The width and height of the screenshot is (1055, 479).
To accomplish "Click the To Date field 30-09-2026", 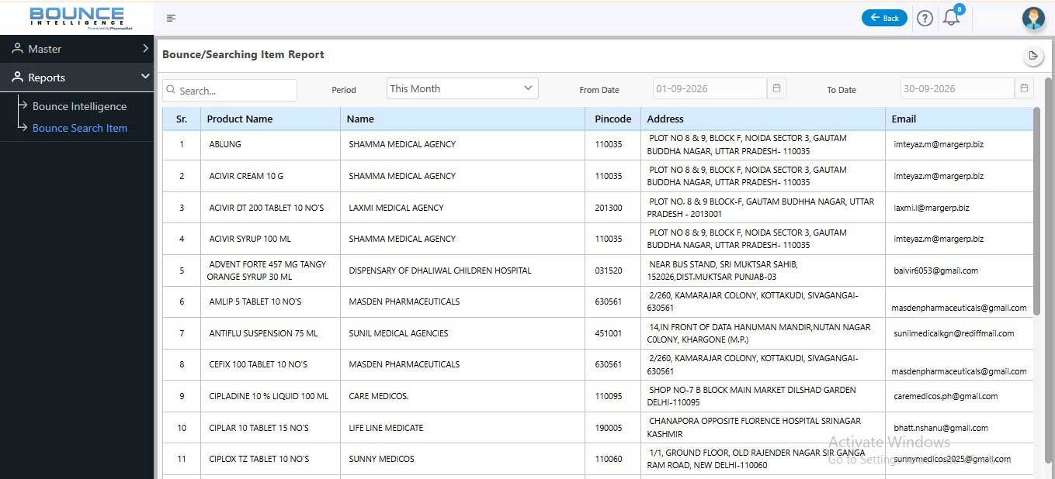I will click(957, 88).
